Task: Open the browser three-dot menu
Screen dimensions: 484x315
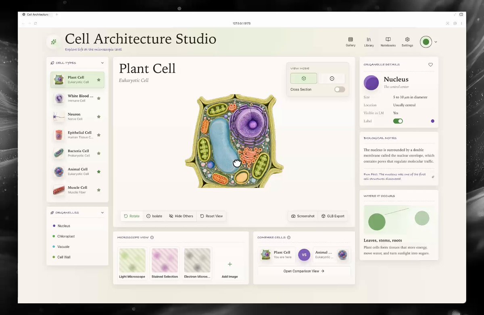Action: (461, 23)
